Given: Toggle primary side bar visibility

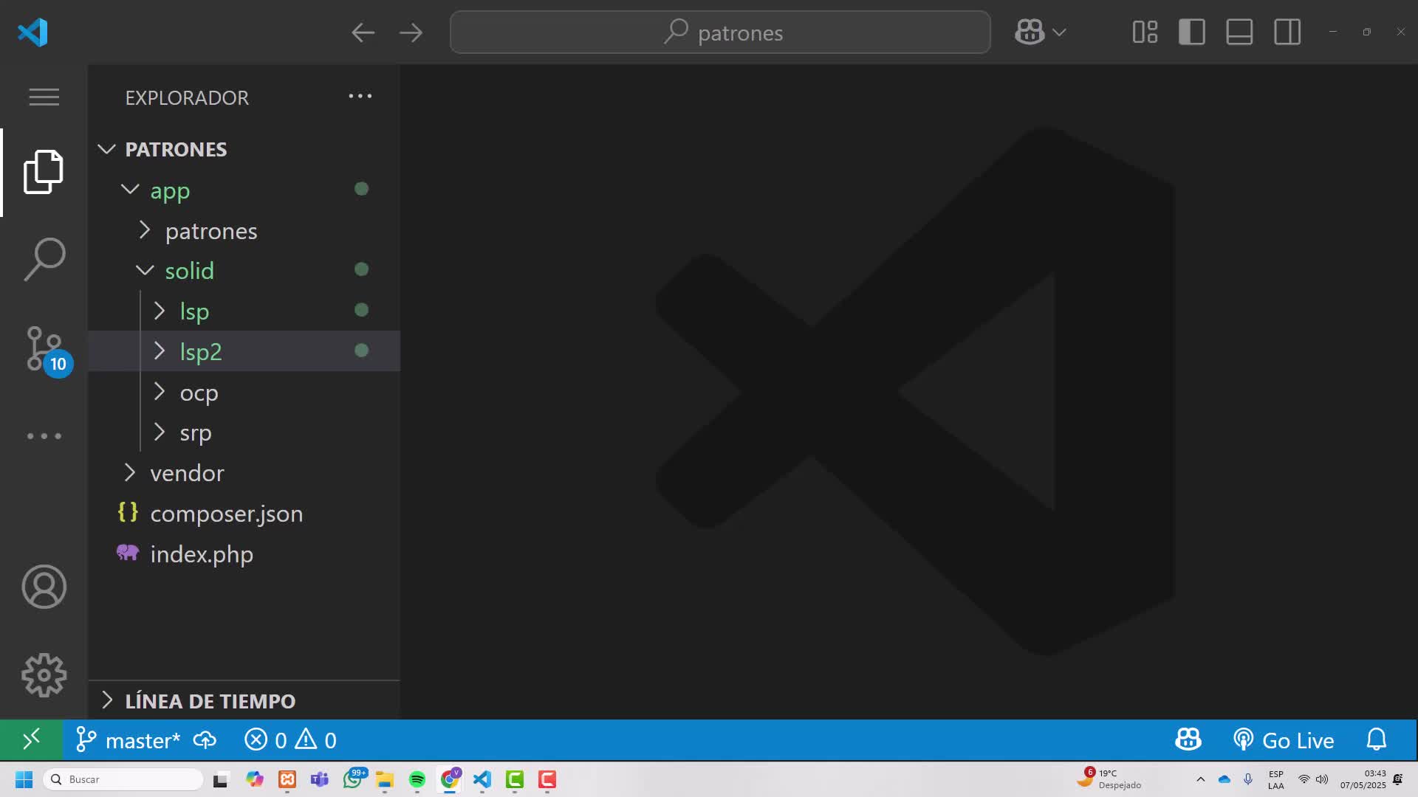Looking at the screenshot, I should (1192, 32).
